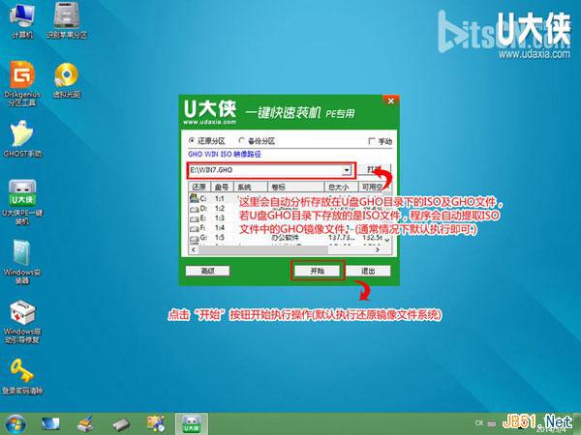Screen dimensions: 581x435
Task: Click the colorful magnifier icon in the taskbar
Action: 156,424
